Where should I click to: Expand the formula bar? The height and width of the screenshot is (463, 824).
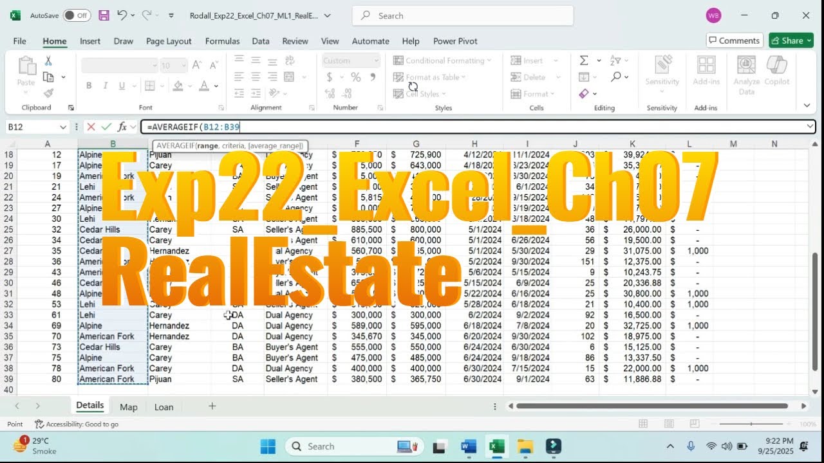[x=810, y=127]
